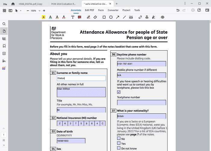Choose the strikethrough annotation tool
This screenshot has height=151, width=211.
(64, 17)
